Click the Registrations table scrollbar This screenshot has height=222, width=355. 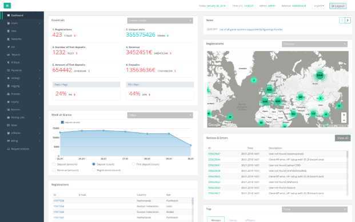coord(193,209)
